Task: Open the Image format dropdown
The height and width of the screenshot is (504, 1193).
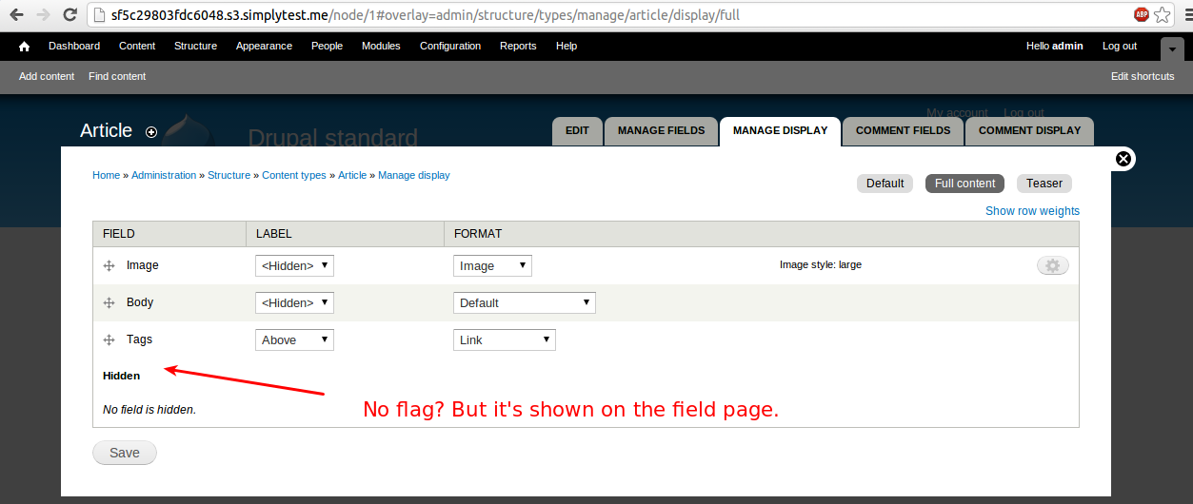Action: (x=492, y=265)
